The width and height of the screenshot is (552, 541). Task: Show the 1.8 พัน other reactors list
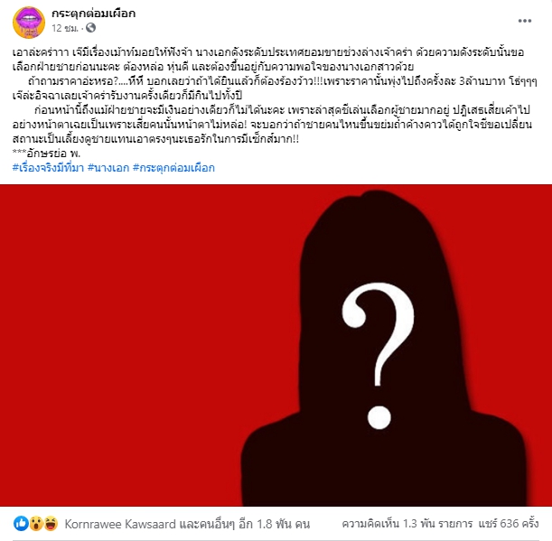click(245, 524)
